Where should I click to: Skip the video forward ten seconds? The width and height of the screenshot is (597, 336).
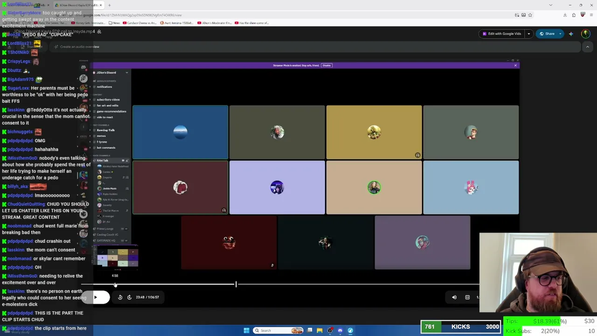(x=129, y=297)
